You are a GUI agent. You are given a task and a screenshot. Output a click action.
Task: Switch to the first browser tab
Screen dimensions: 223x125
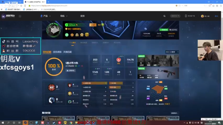pyautogui.click(x=12, y=2)
